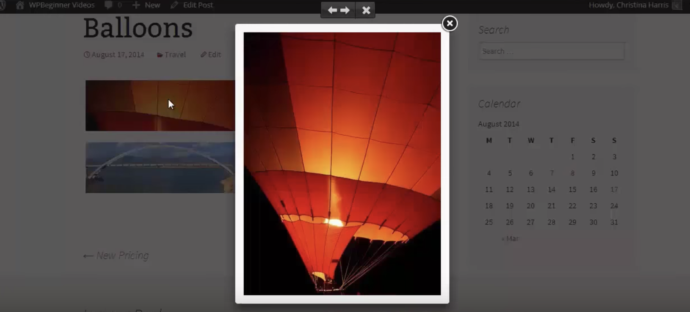690x312 pixels.
Task: Go to previous month « Mar
Action: click(510, 238)
